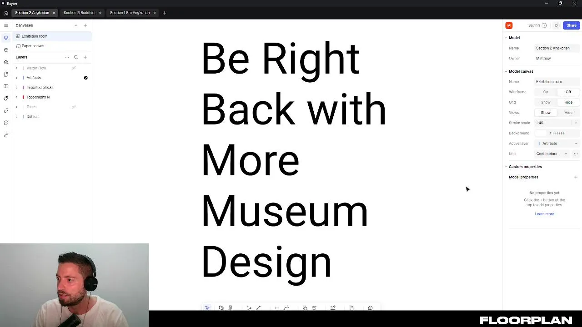Select the wall tool in bottom toolbar
The height and width of the screenshot is (327, 582).
pyautogui.click(x=221, y=308)
